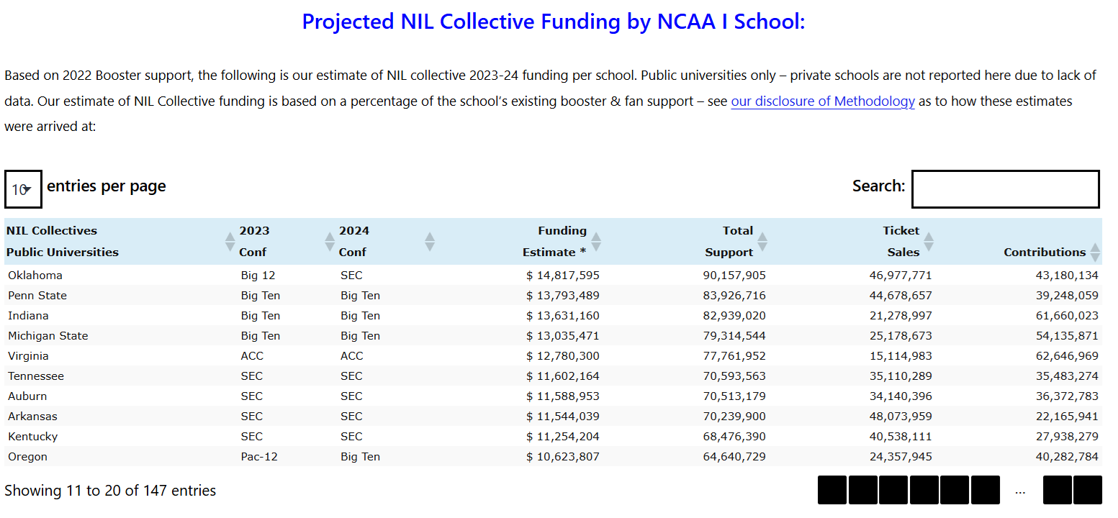Viewport: 1118px width, 518px height.
Task: Click total support value 90,157,905
Action: 734,276
